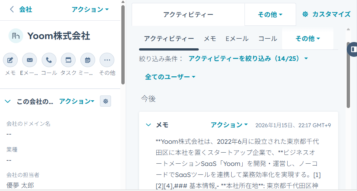Switch to the Eメール sub-tab

[237, 39]
